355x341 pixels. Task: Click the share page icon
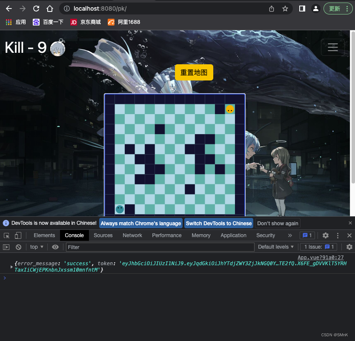tap(272, 9)
